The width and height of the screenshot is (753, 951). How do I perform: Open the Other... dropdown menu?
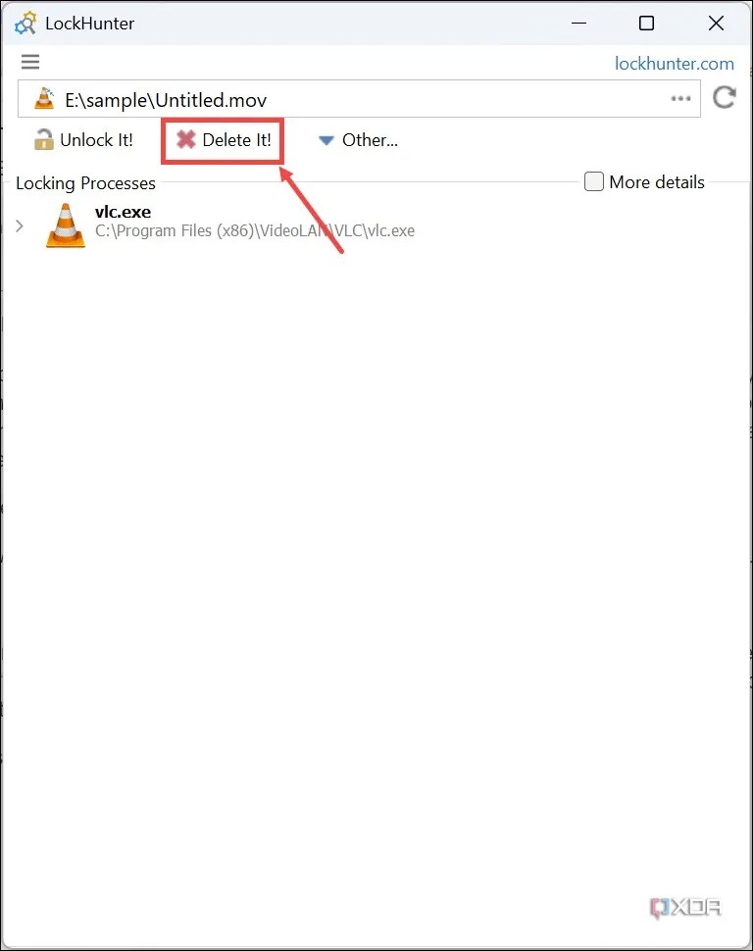[358, 140]
